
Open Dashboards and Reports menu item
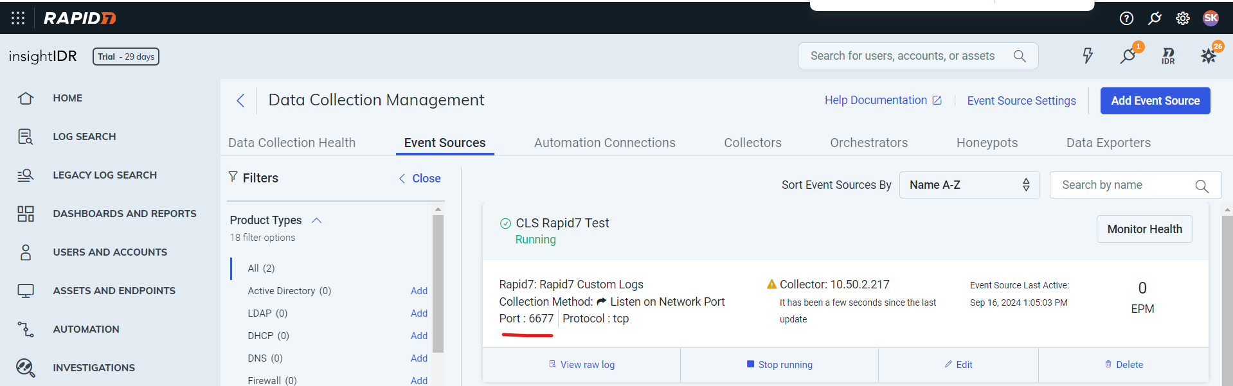(x=125, y=214)
